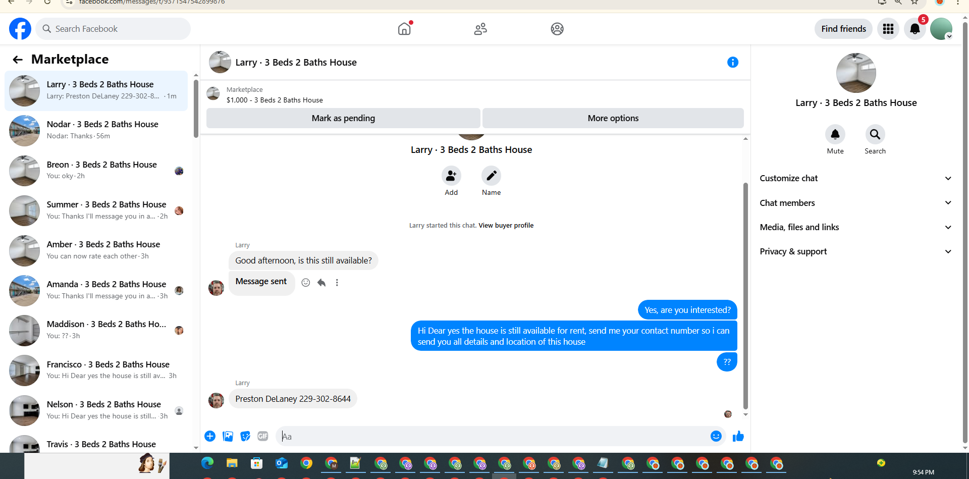Screen dimensions: 969x479
Task: Expand Customize chat section
Action: click(856, 178)
